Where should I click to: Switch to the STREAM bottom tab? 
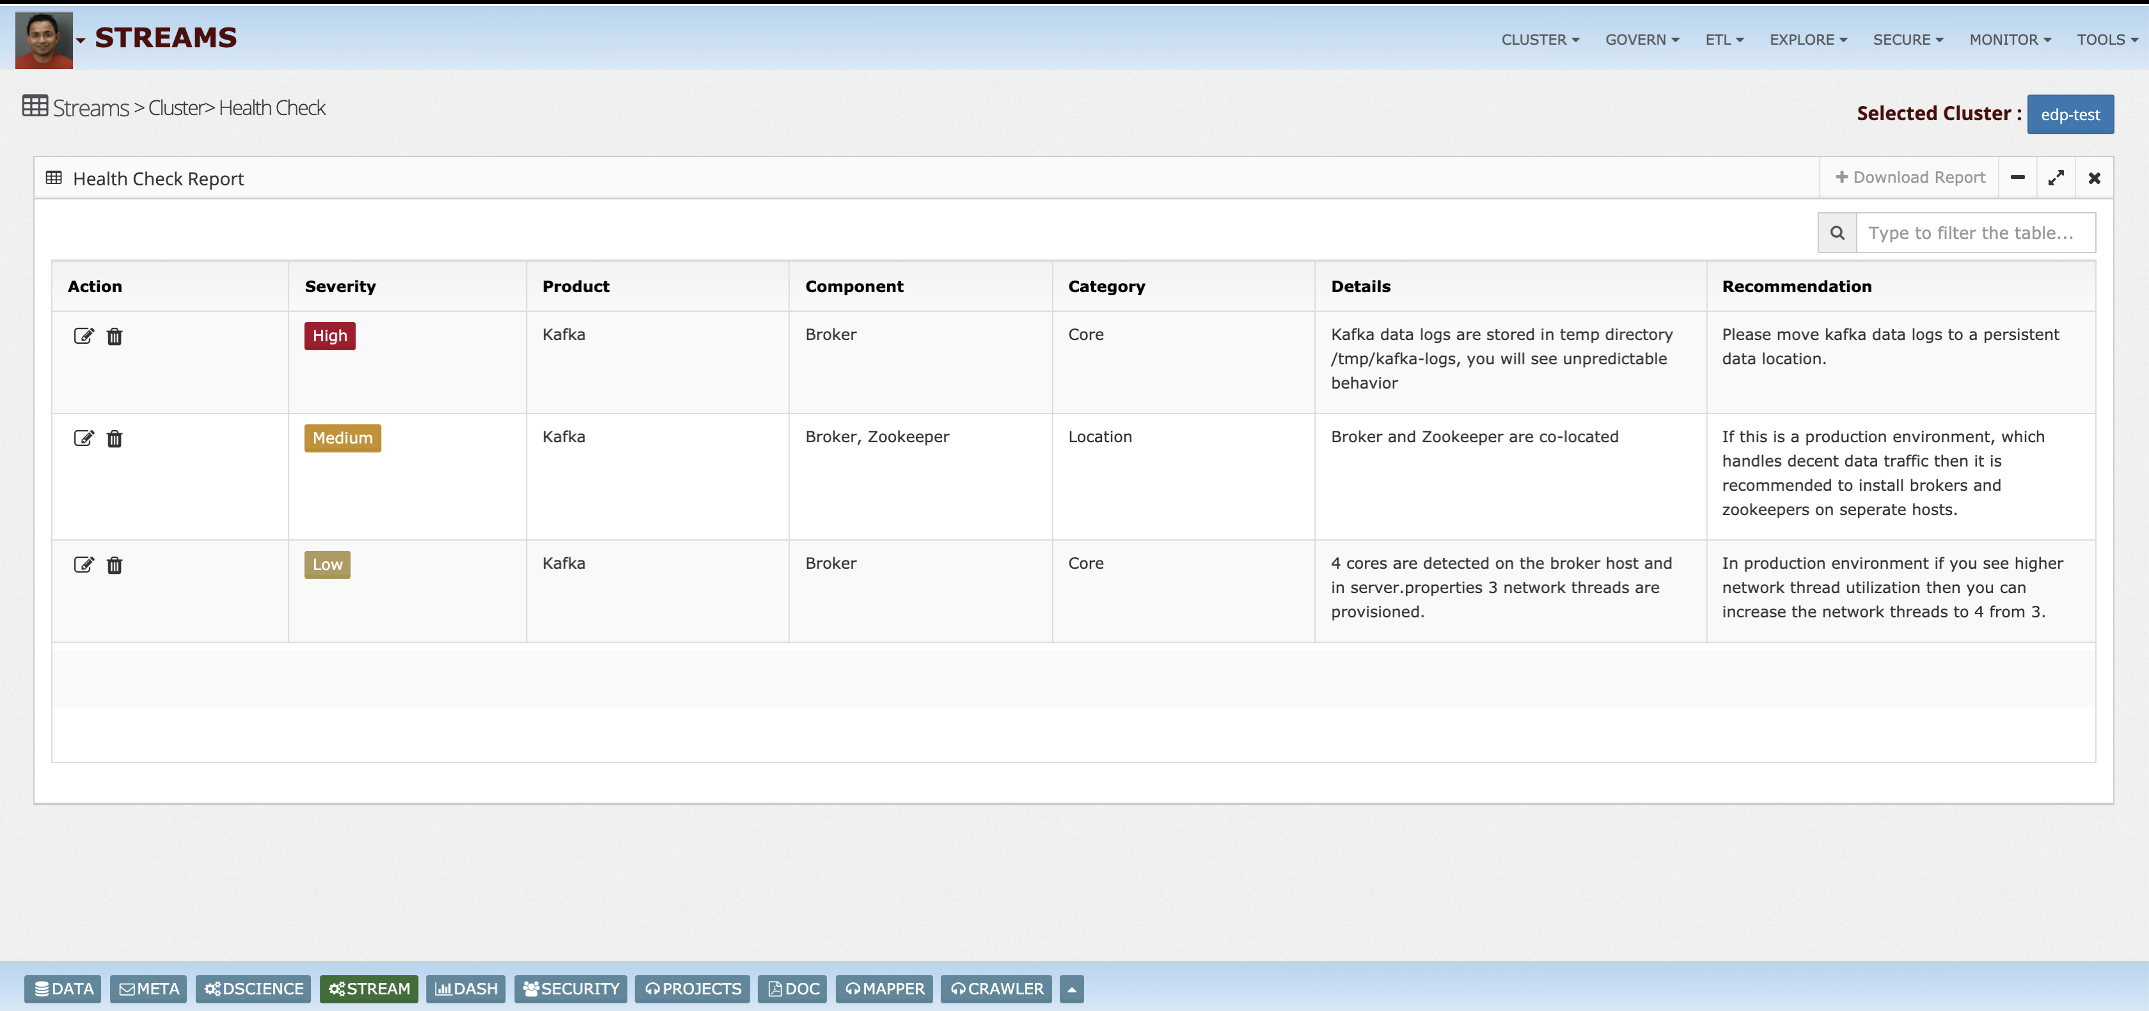pos(369,989)
